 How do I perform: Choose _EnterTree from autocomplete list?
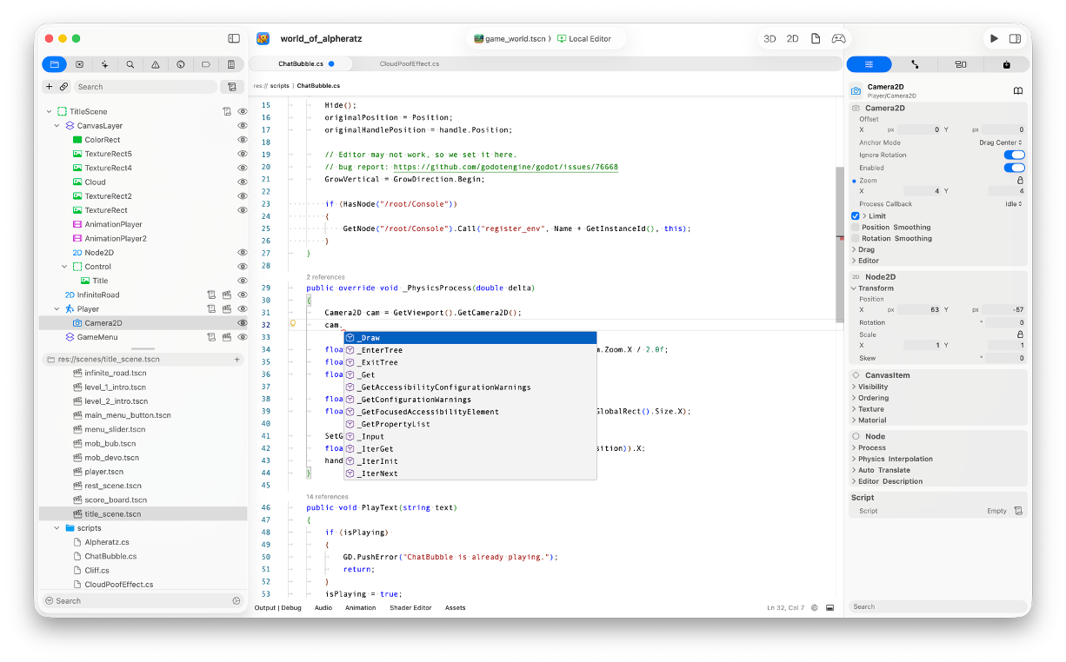coord(470,350)
